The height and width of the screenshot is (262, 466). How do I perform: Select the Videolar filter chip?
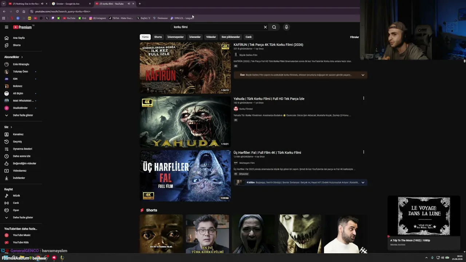(211, 37)
